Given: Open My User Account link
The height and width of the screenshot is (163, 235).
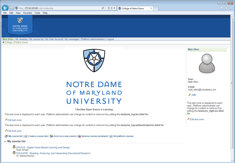Looking at the screenshot, I should 54,39.
